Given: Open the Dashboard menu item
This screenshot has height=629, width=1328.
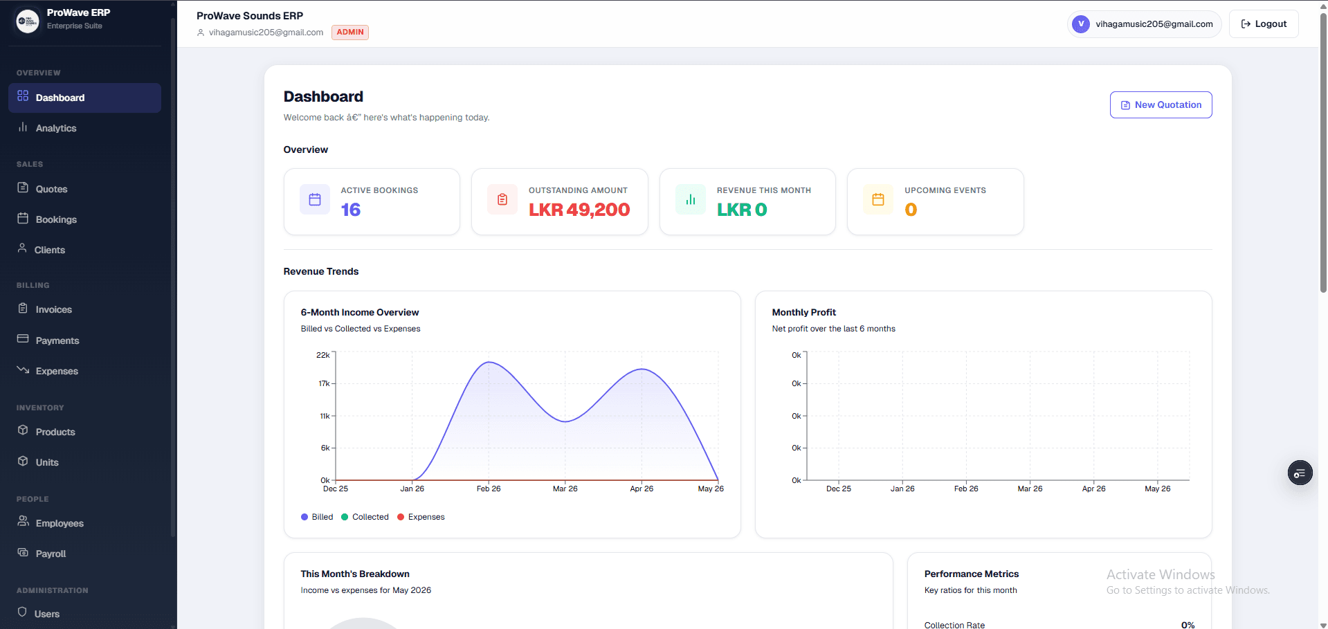Looking at the screenshot, I should 84,98.
